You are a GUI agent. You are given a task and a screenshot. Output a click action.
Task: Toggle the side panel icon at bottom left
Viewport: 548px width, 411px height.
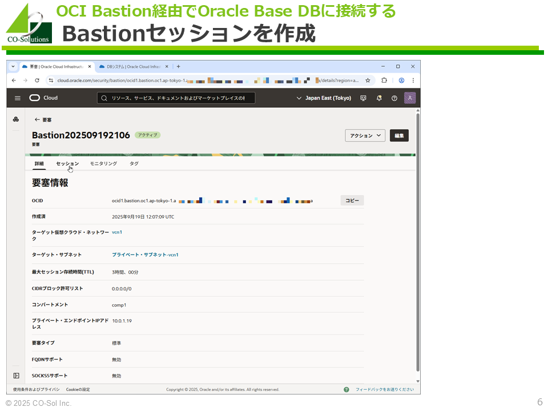pos(16,376)
